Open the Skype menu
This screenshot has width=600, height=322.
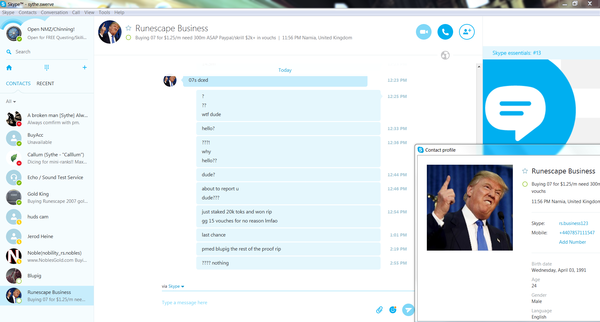point(8,12)
